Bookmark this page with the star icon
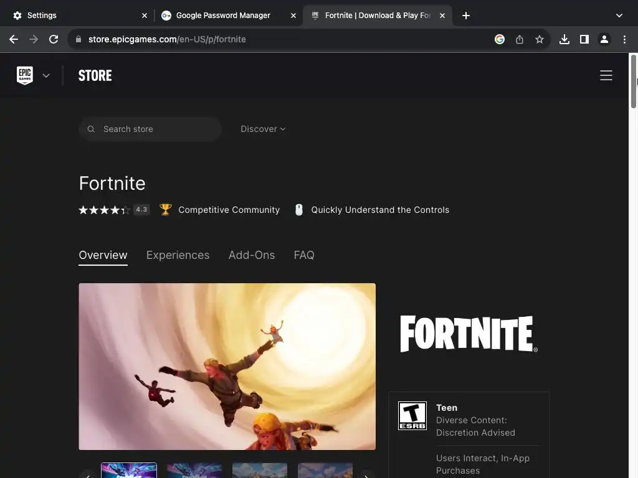Image resolution: width=638 pixels, height=478 pixels. (540, 39)
